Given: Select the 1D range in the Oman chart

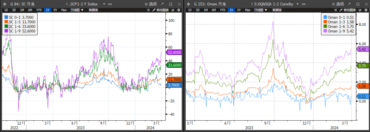Looking at the screenshot, I should 190,10.
